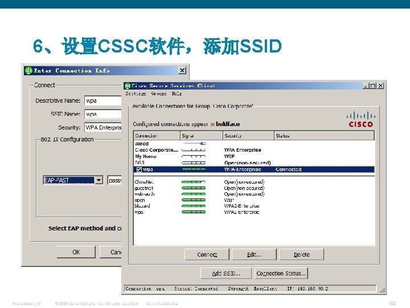Click the Wired signal indicator

(x=194, y=144)
